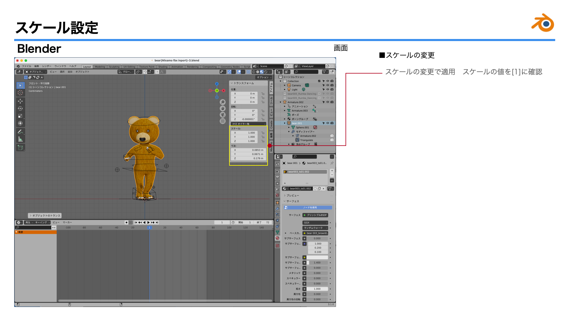Image resolution: width=567 pixels, height=319 pixels.
Task: Open XYZ Euler rotation mode dropdown
Action: pyautogui.click(x=248, y=124)
